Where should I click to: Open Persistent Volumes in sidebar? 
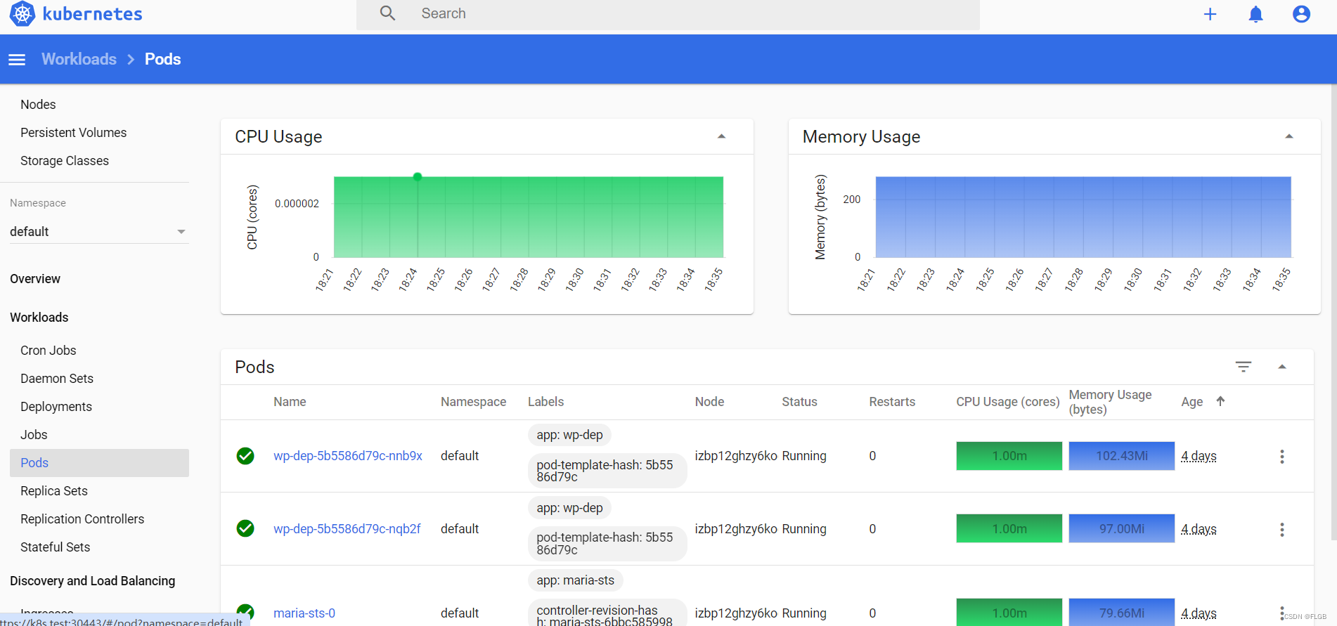point(73,133)
